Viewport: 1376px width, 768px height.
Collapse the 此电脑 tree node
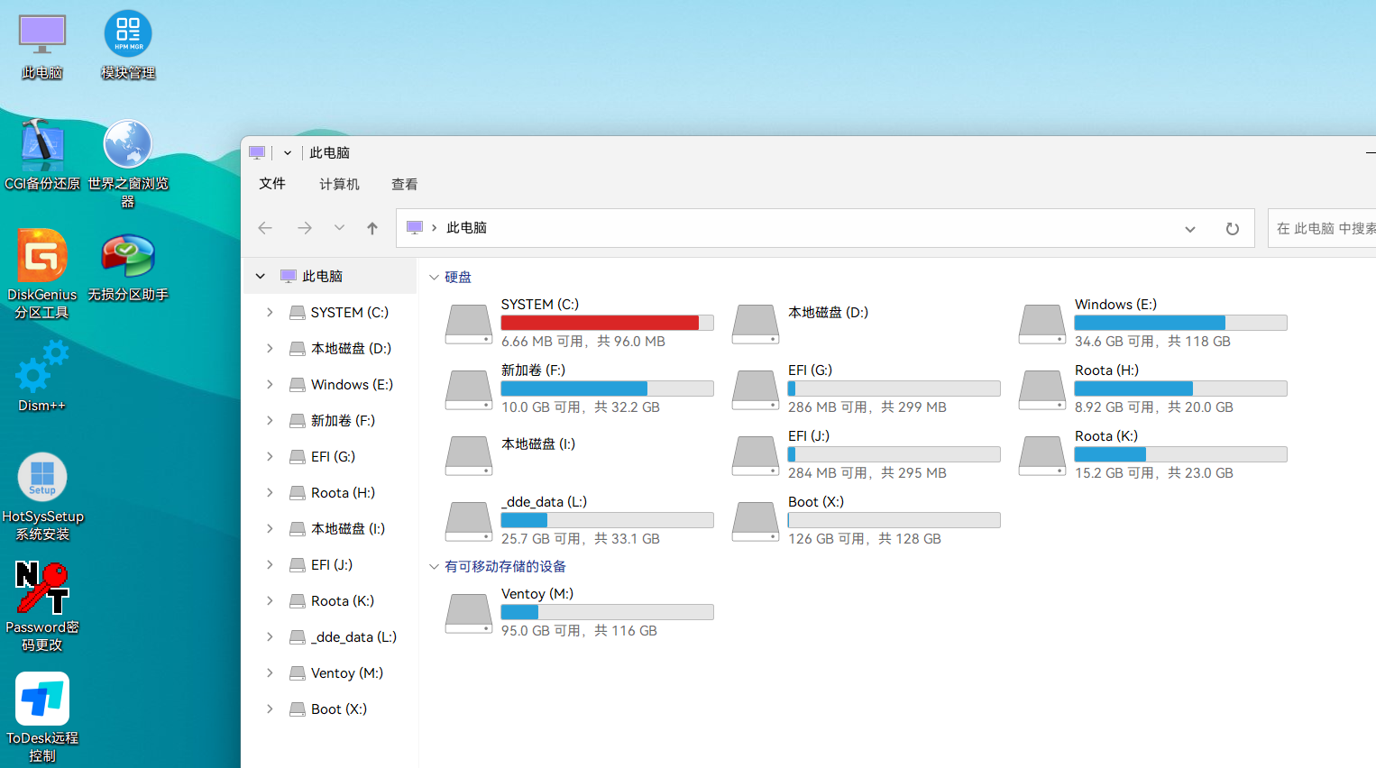click(261, 276)
